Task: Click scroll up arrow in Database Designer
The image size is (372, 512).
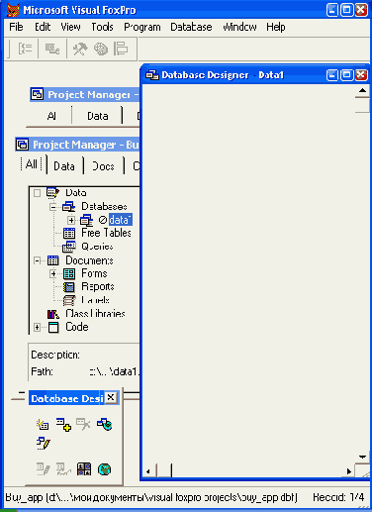Action: click(362, 90)
